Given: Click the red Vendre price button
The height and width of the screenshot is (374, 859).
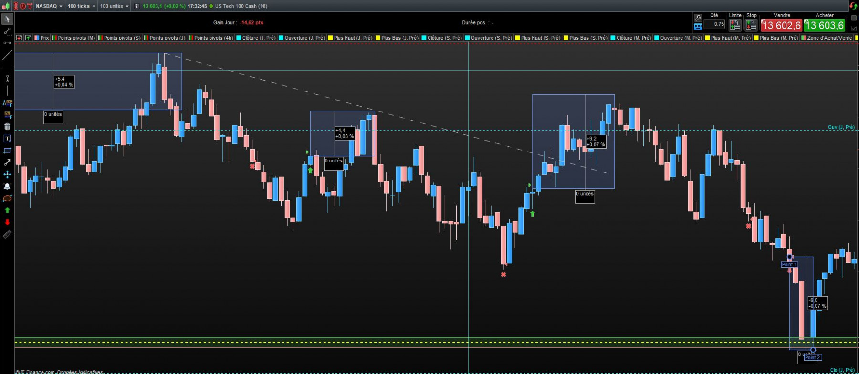Looking at the screenshot, I should click(781, 25).
